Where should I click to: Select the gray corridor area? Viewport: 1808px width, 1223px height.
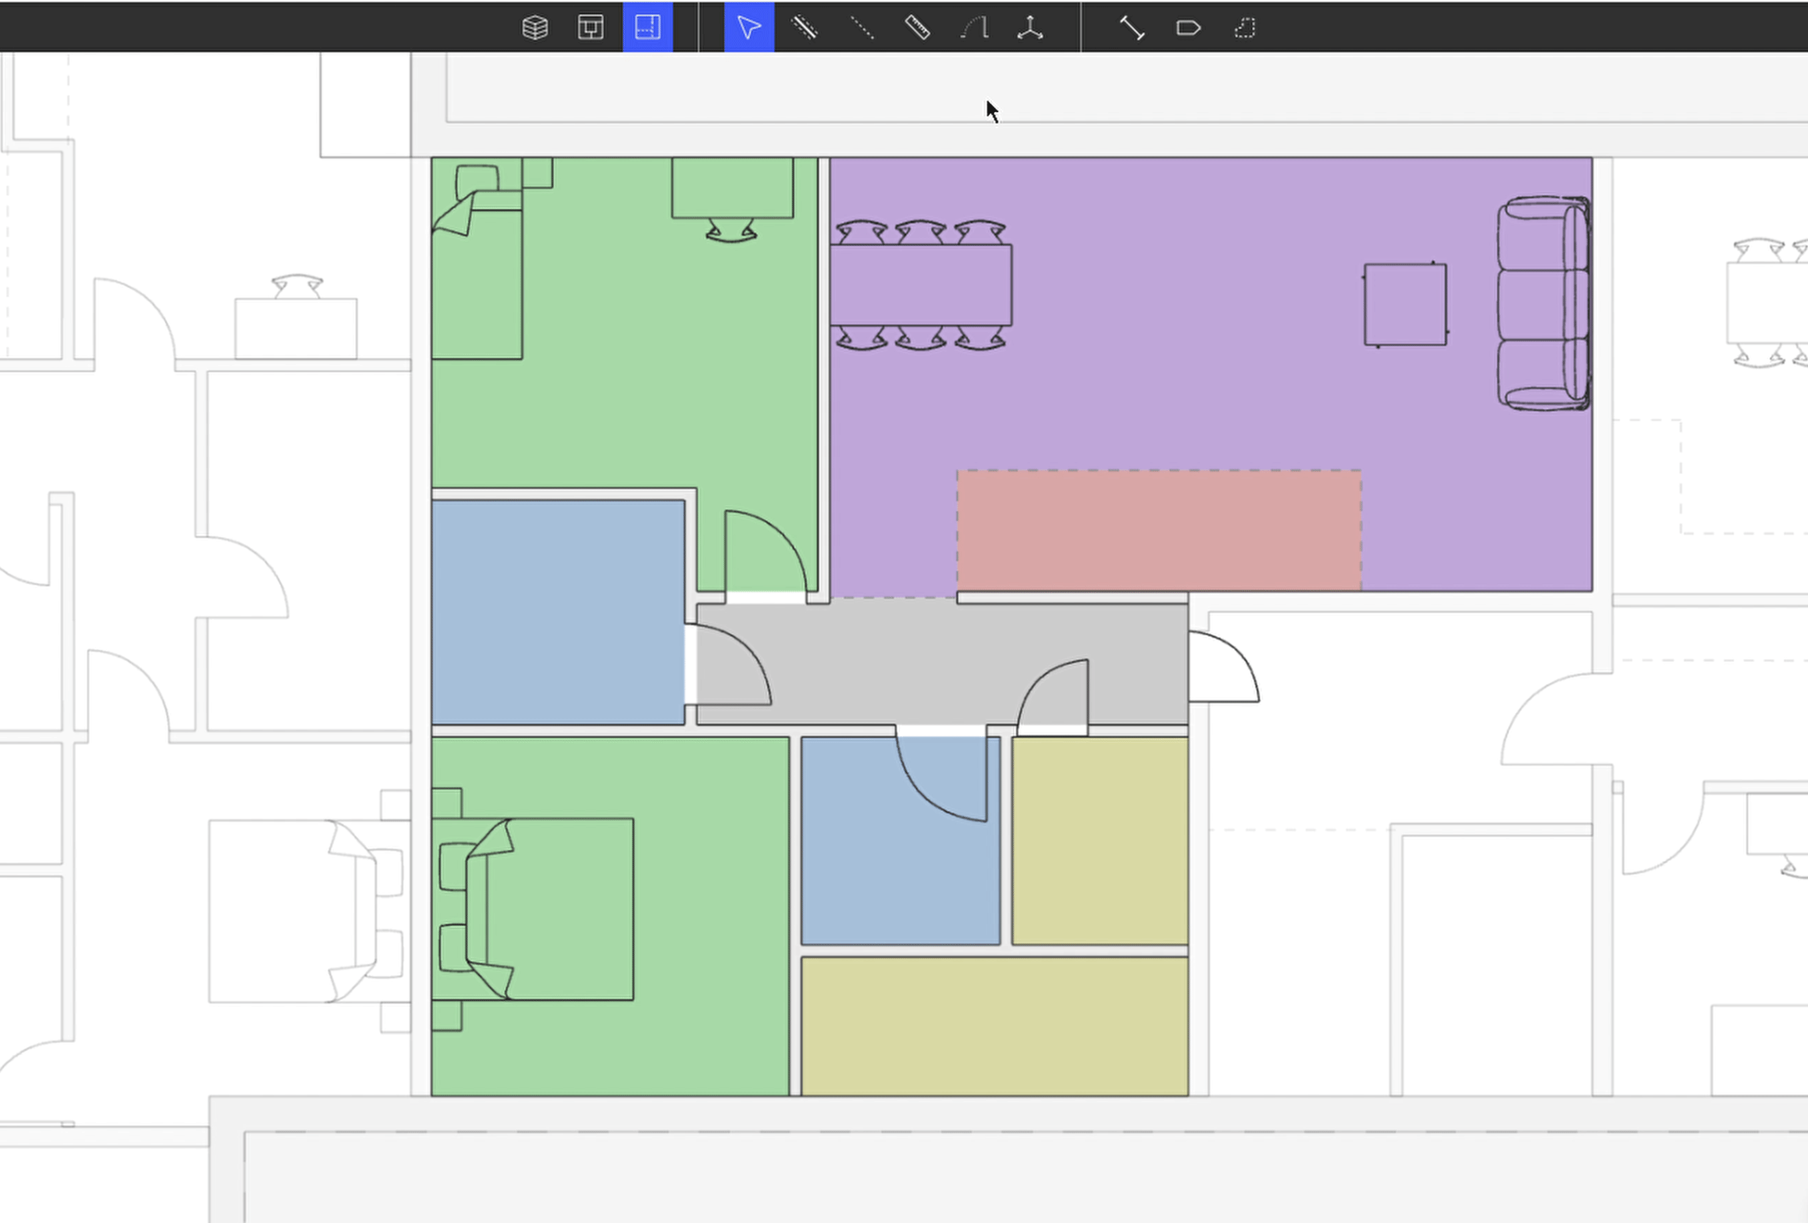[895, 662]
